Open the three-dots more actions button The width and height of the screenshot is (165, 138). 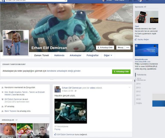pyautogui.click(x=128, y=47)
